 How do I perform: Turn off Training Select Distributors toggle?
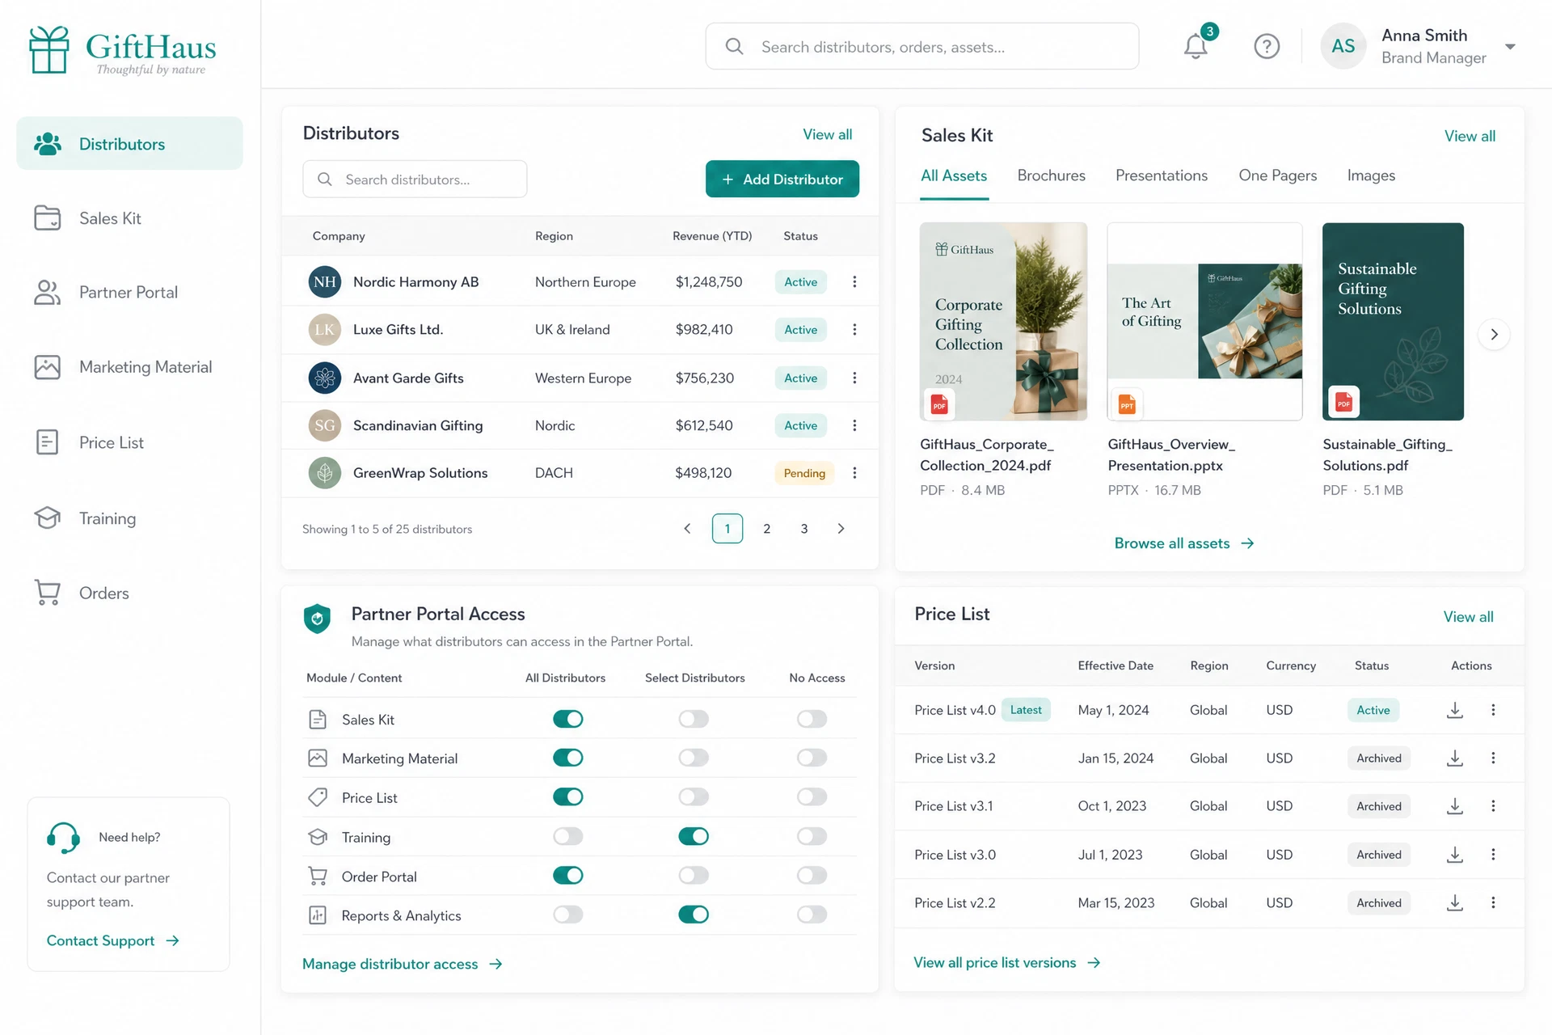(694, 836)
